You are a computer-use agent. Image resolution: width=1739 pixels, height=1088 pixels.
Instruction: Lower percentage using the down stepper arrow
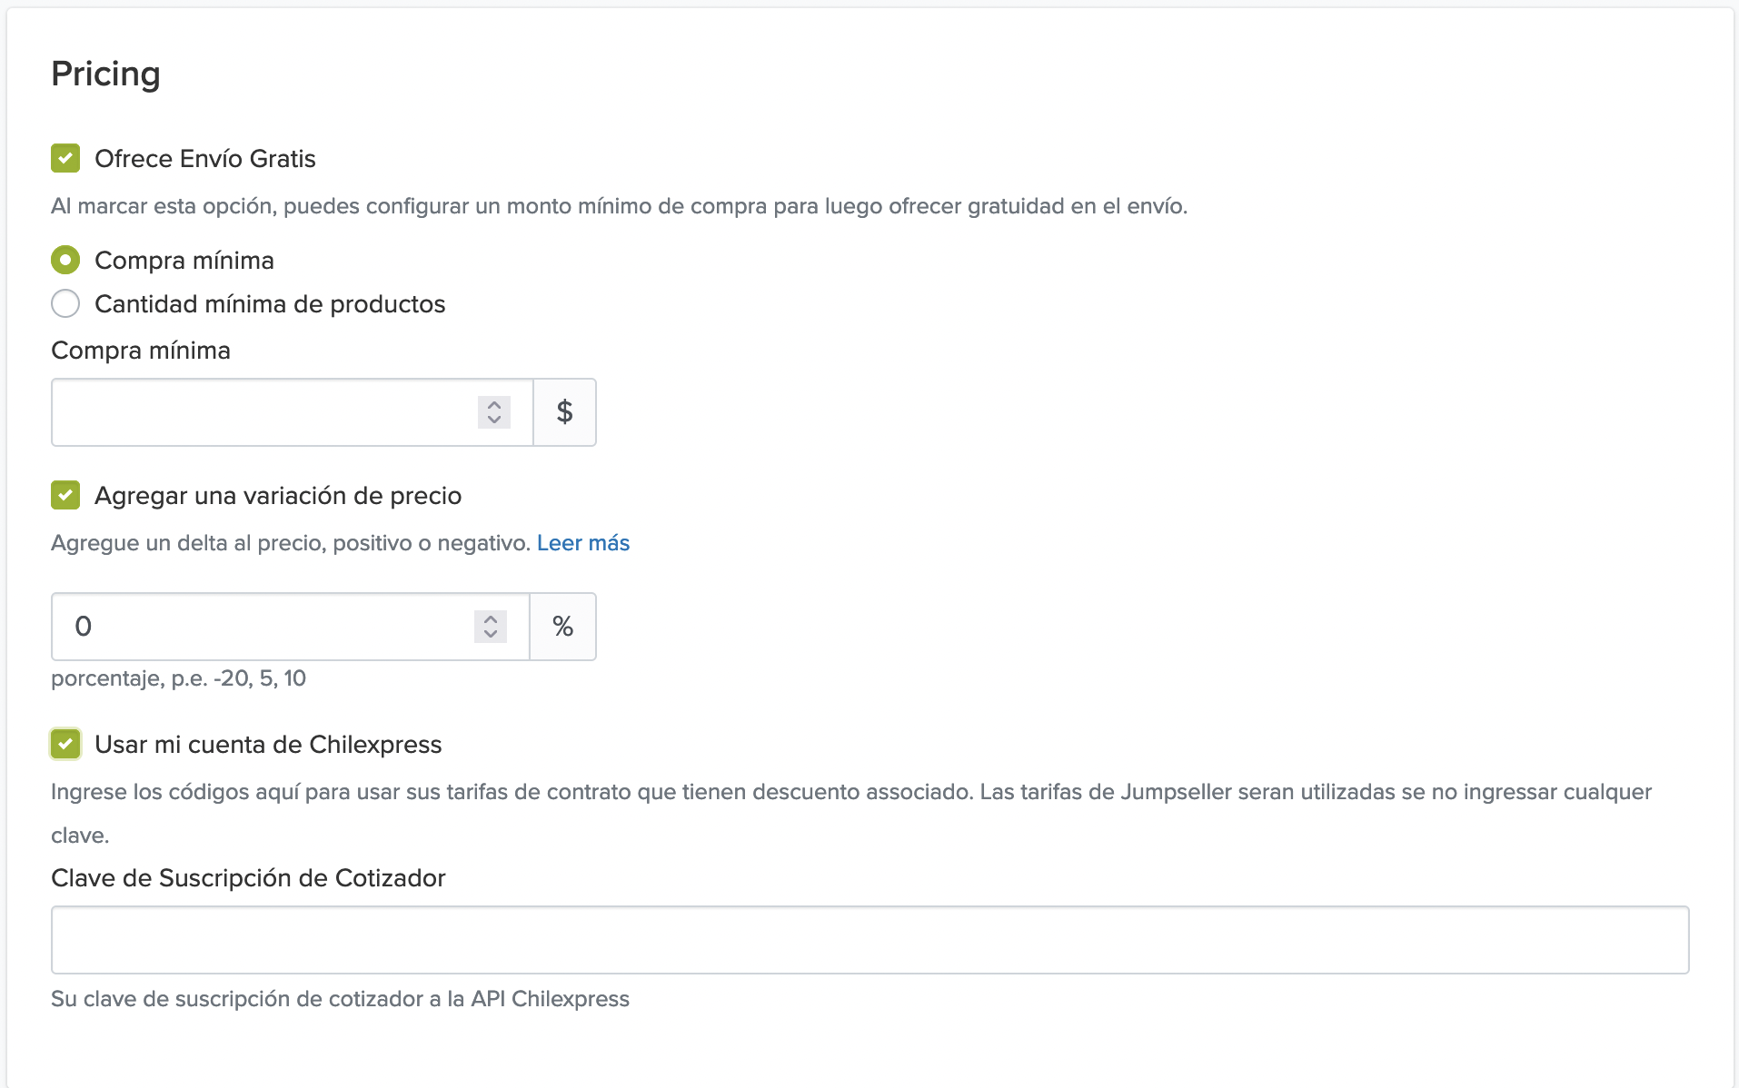(x=491, y=635)
